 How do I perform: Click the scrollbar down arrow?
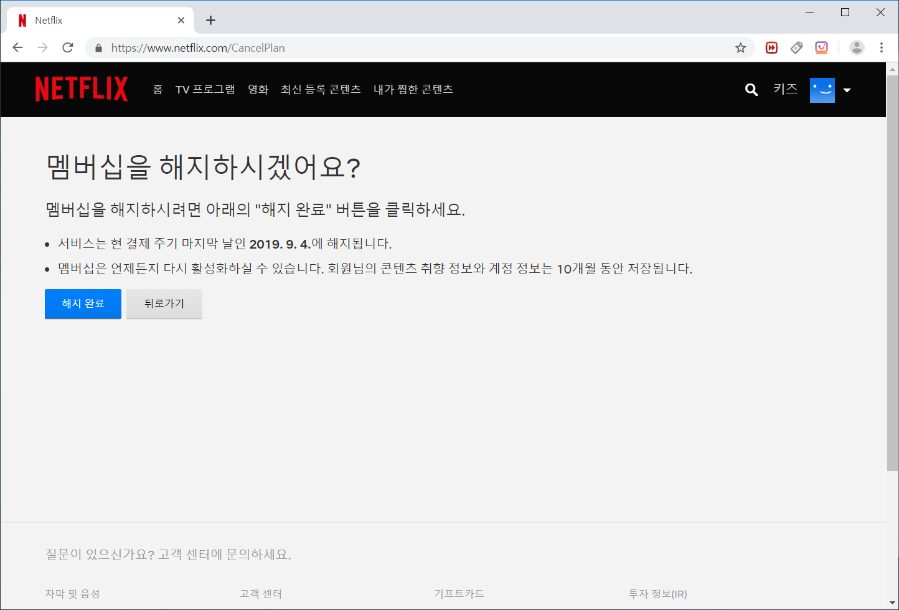892,604
